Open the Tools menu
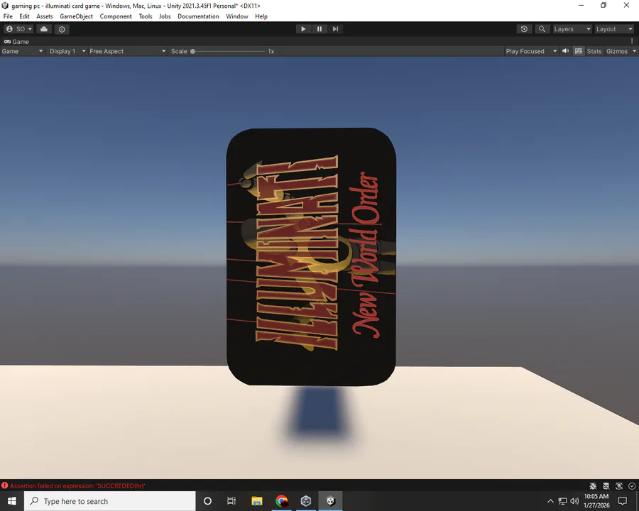The height and width of the screenshot is (511, 639). click(x=146, y=16)
